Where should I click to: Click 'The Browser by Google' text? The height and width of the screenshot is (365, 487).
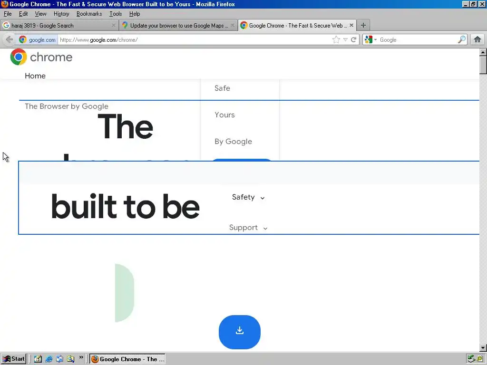point(67,106)
